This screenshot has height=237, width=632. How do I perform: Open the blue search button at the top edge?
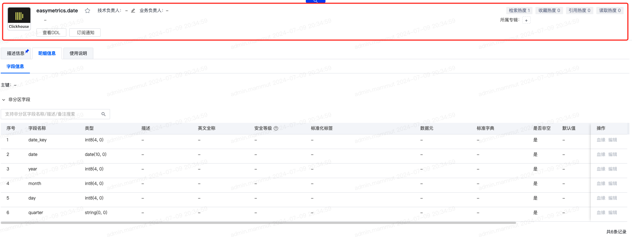coord(316,1)
